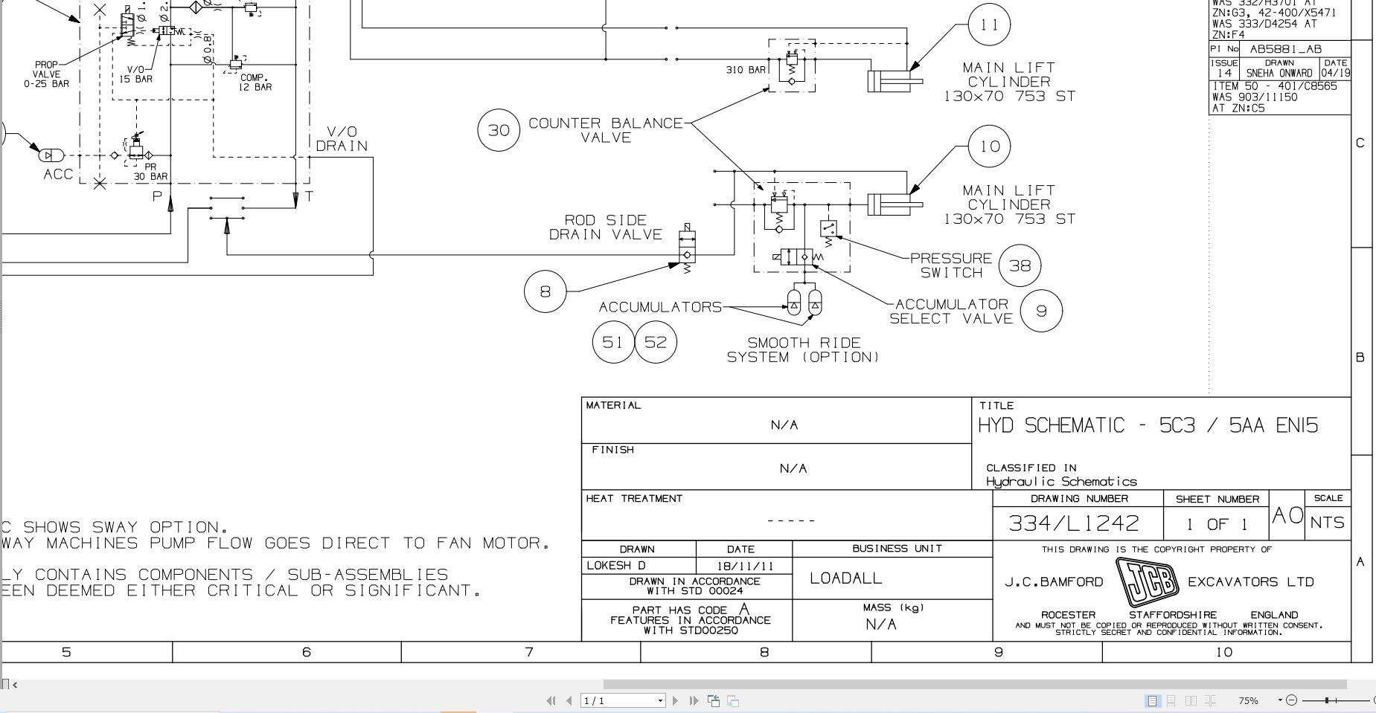
Task: Click the callout bubble numbered 51
Action: pyautogui.click(x=613, y=342)
